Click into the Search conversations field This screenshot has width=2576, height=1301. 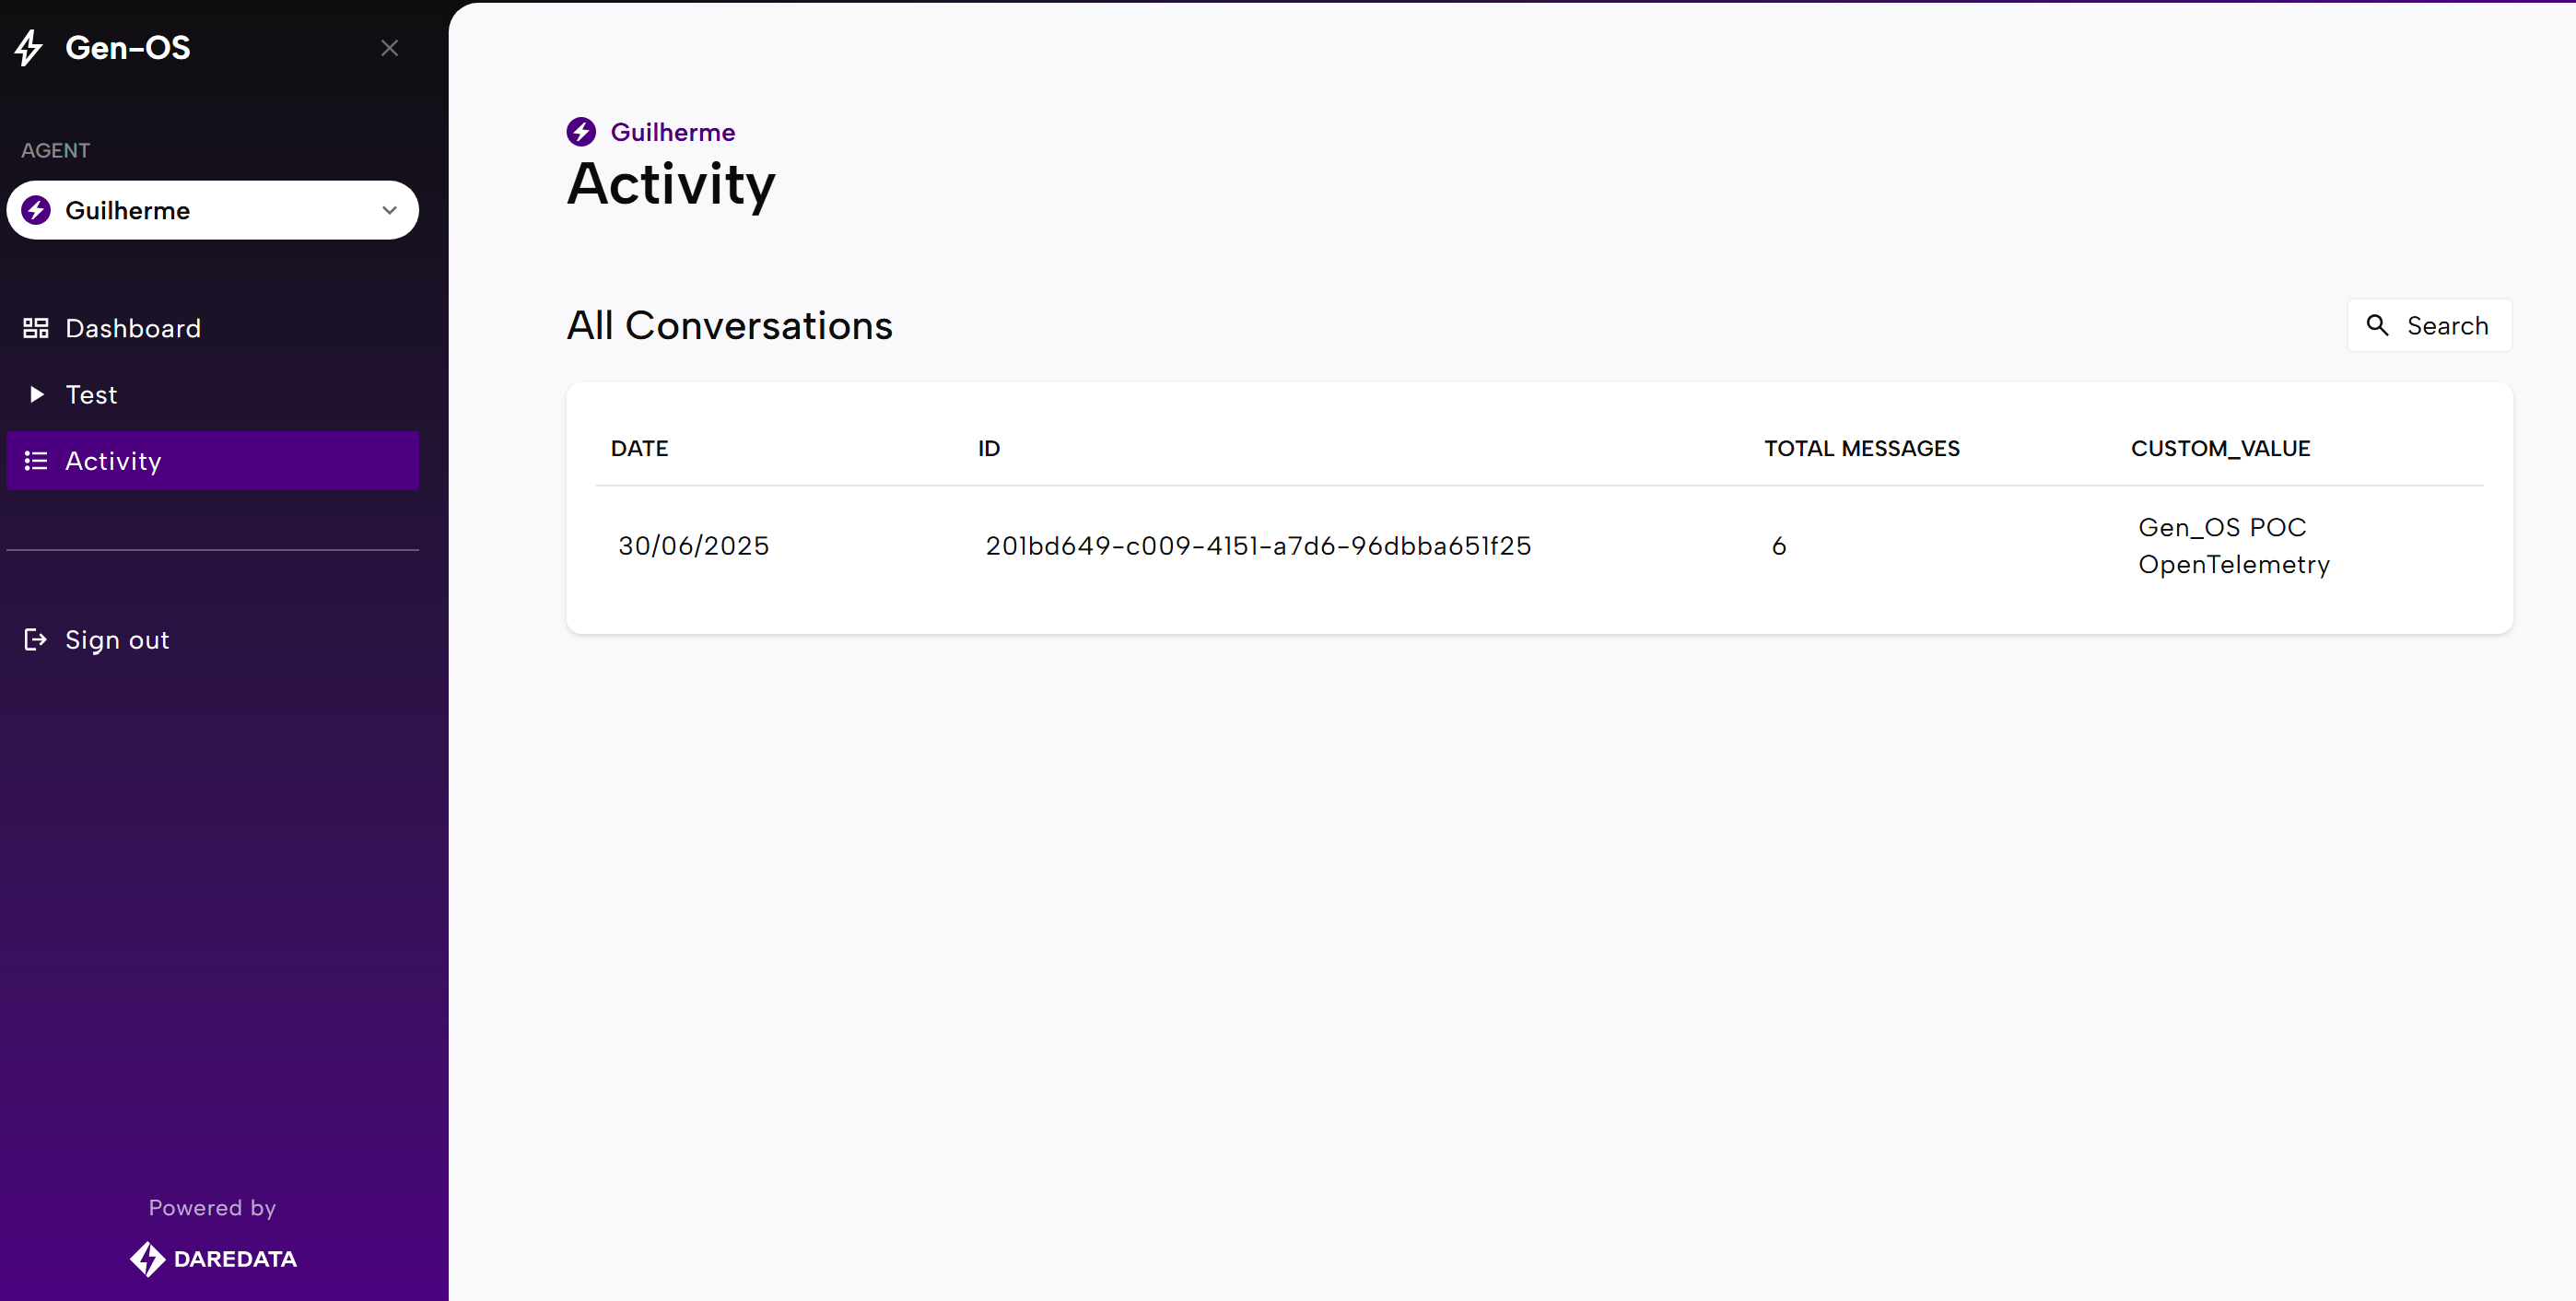(x=2447, y=326)
